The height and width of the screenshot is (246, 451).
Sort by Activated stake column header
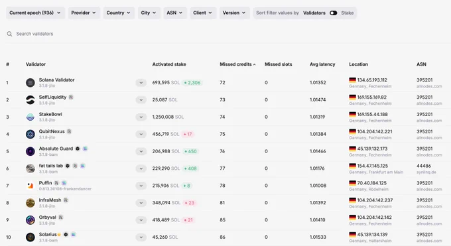(x=169, y=64)
